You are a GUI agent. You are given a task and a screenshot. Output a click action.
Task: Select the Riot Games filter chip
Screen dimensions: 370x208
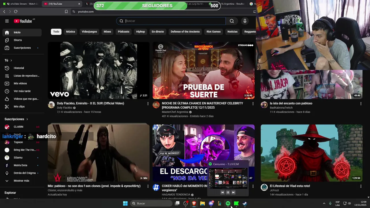[214, 32]
